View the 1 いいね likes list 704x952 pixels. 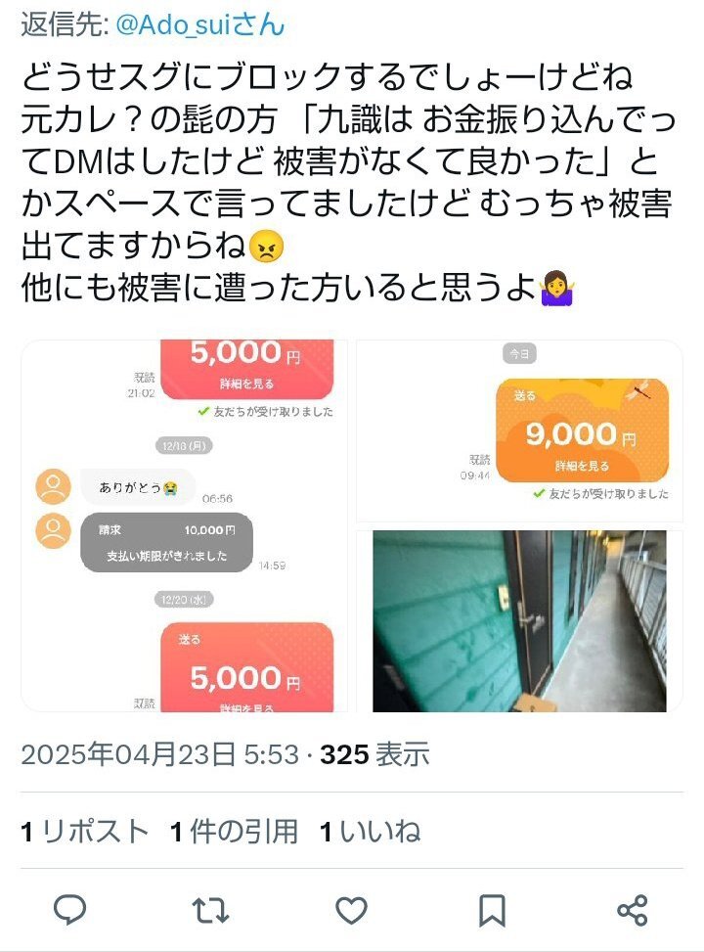[370, 832]
